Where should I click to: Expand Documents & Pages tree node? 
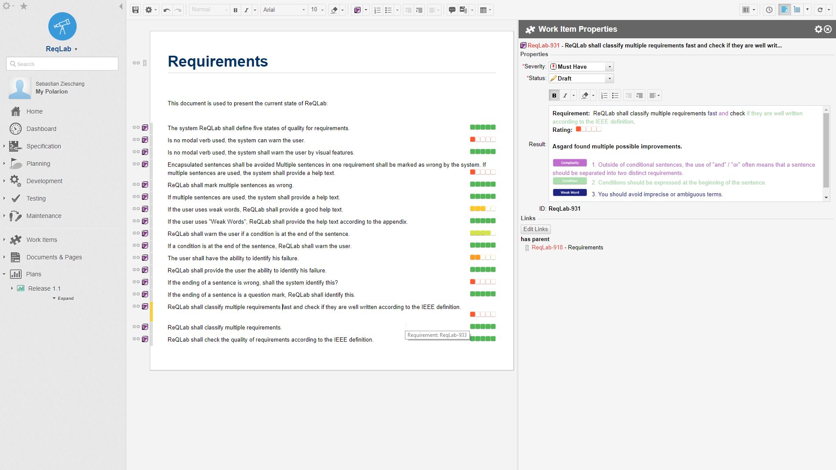[x=4, y=257]
